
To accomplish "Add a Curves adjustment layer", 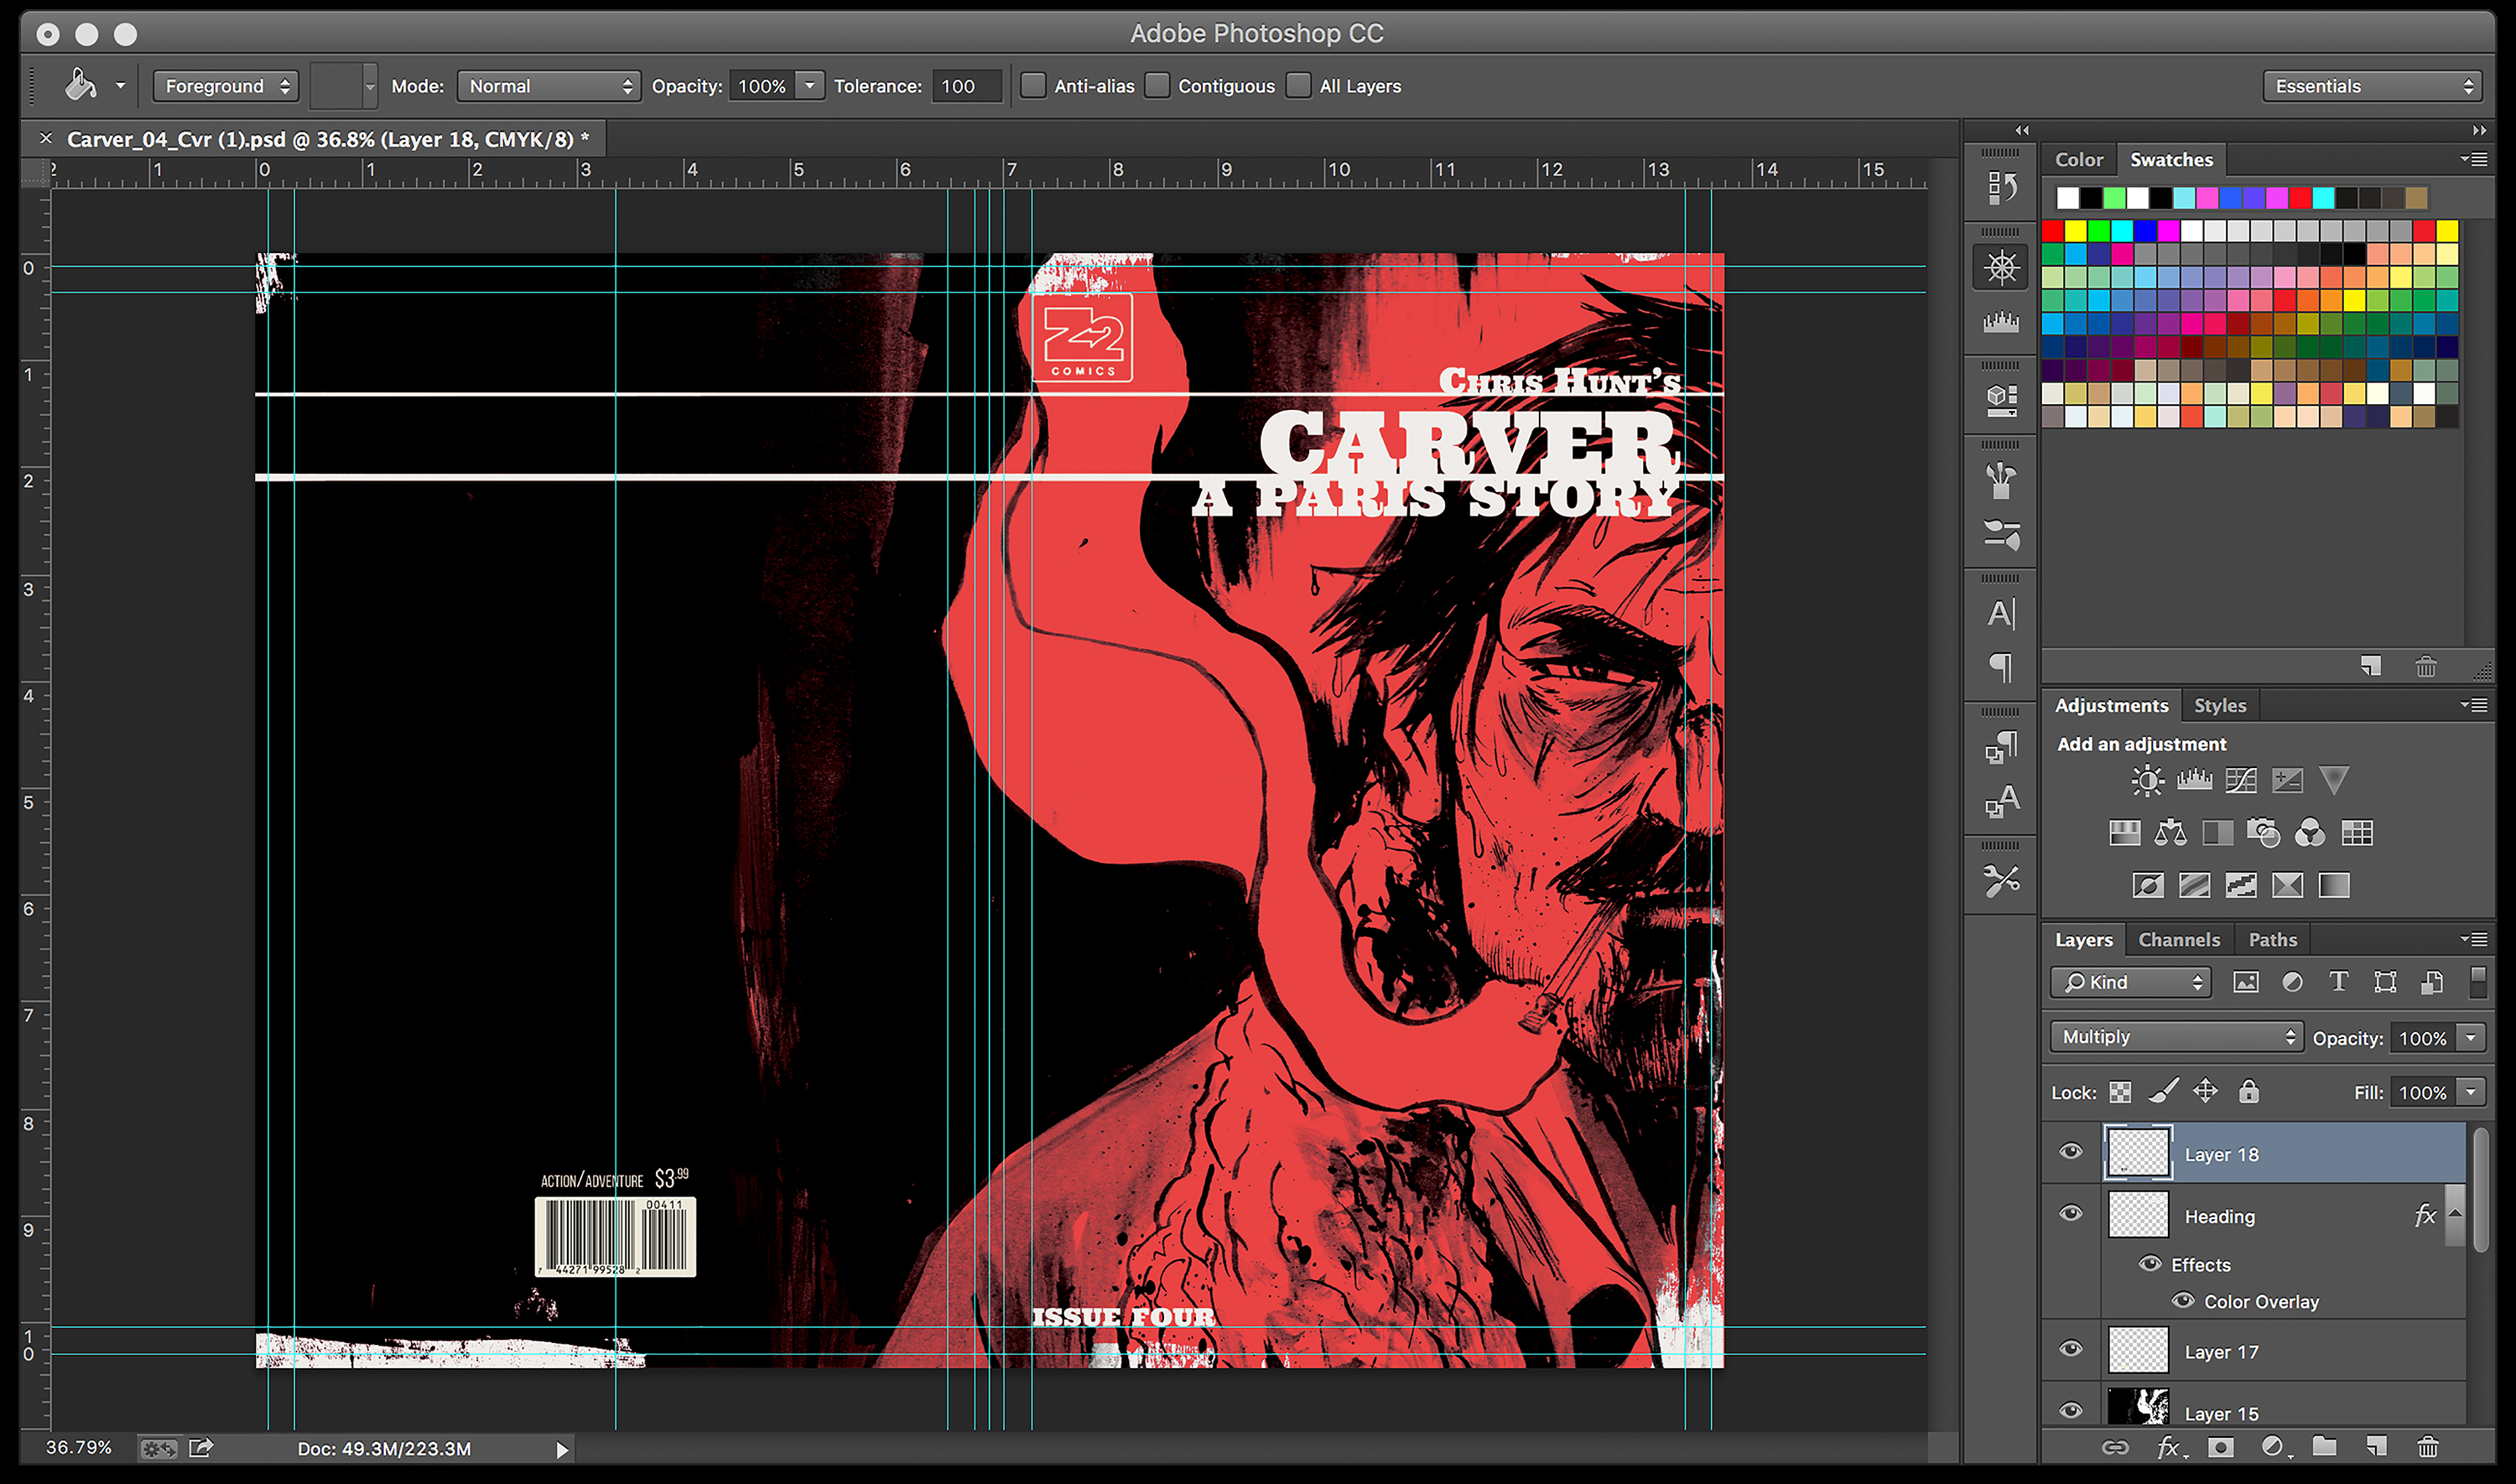I will [2240, 780].
